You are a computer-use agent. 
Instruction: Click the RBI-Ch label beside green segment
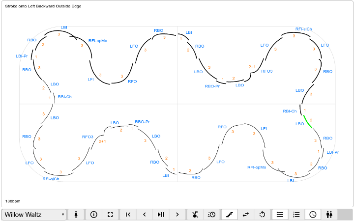[x=290, y=111]
